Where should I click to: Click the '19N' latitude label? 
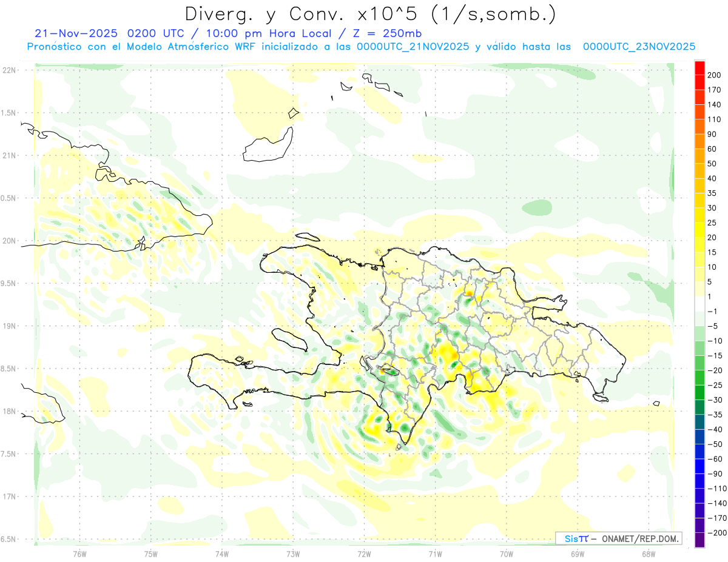tap(10, 326)
